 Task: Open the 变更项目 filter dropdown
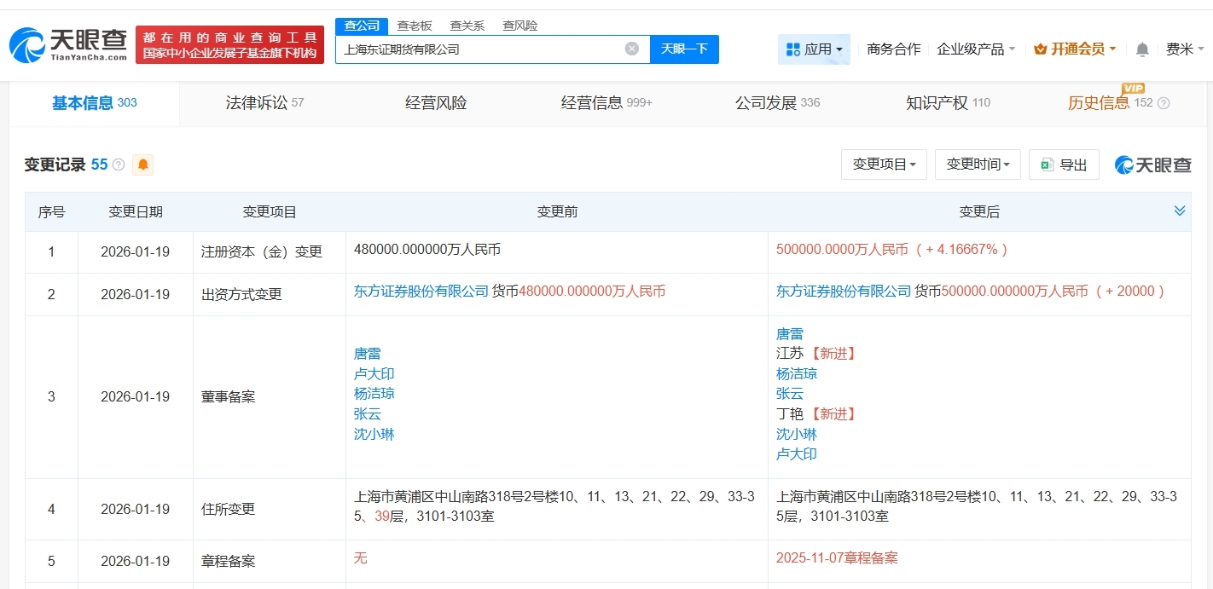tap(884, 165)
